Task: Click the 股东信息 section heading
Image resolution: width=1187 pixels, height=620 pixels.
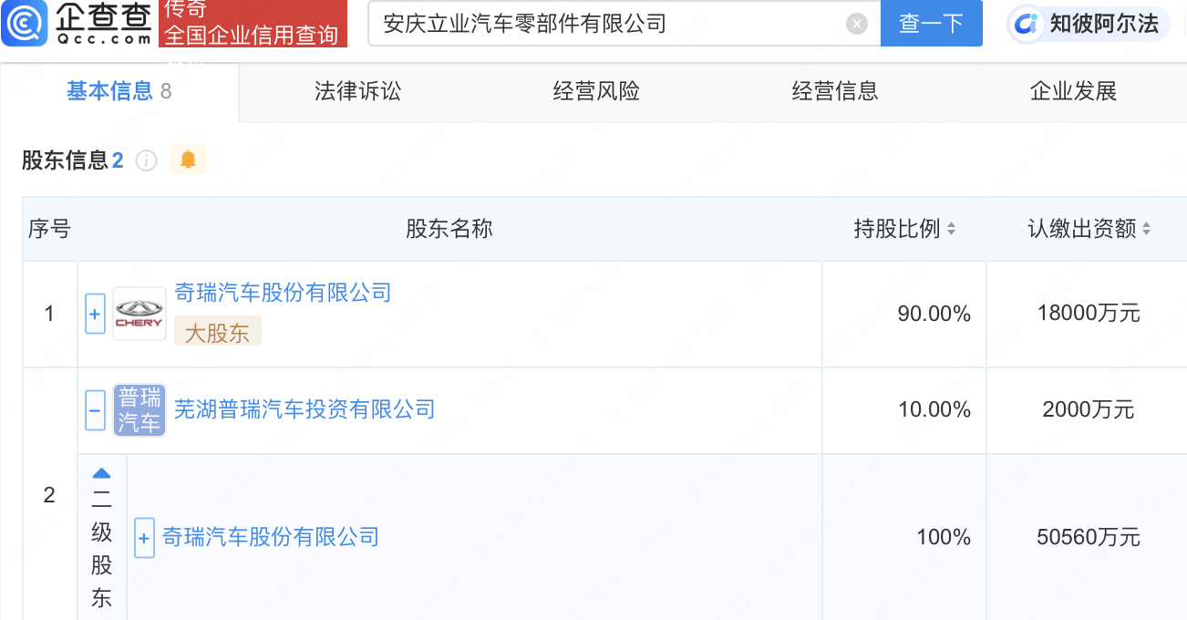Action: tap(65, 160)
